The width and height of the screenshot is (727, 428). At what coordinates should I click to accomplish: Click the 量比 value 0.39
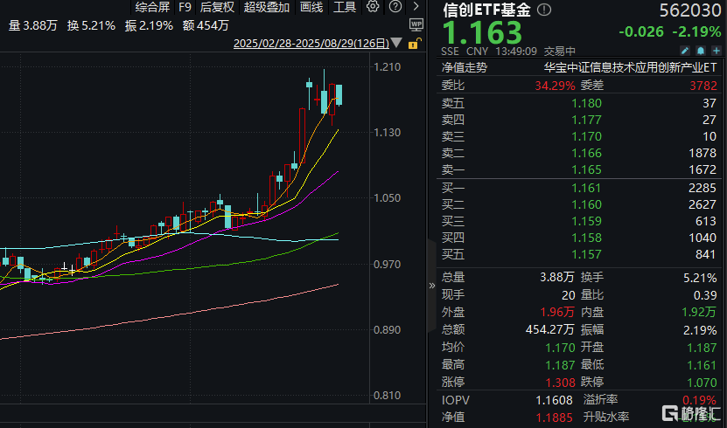coord(705,295)
